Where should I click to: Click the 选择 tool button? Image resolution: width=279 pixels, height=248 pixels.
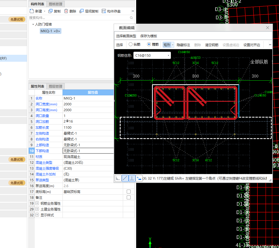coord(119,45)
